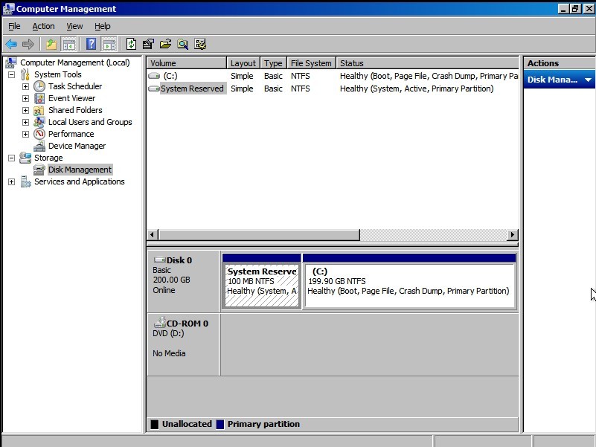Click the horizontal scrollbar left arrow
The width and height of the screenshot is (596, 447).
tap(153, 234)
